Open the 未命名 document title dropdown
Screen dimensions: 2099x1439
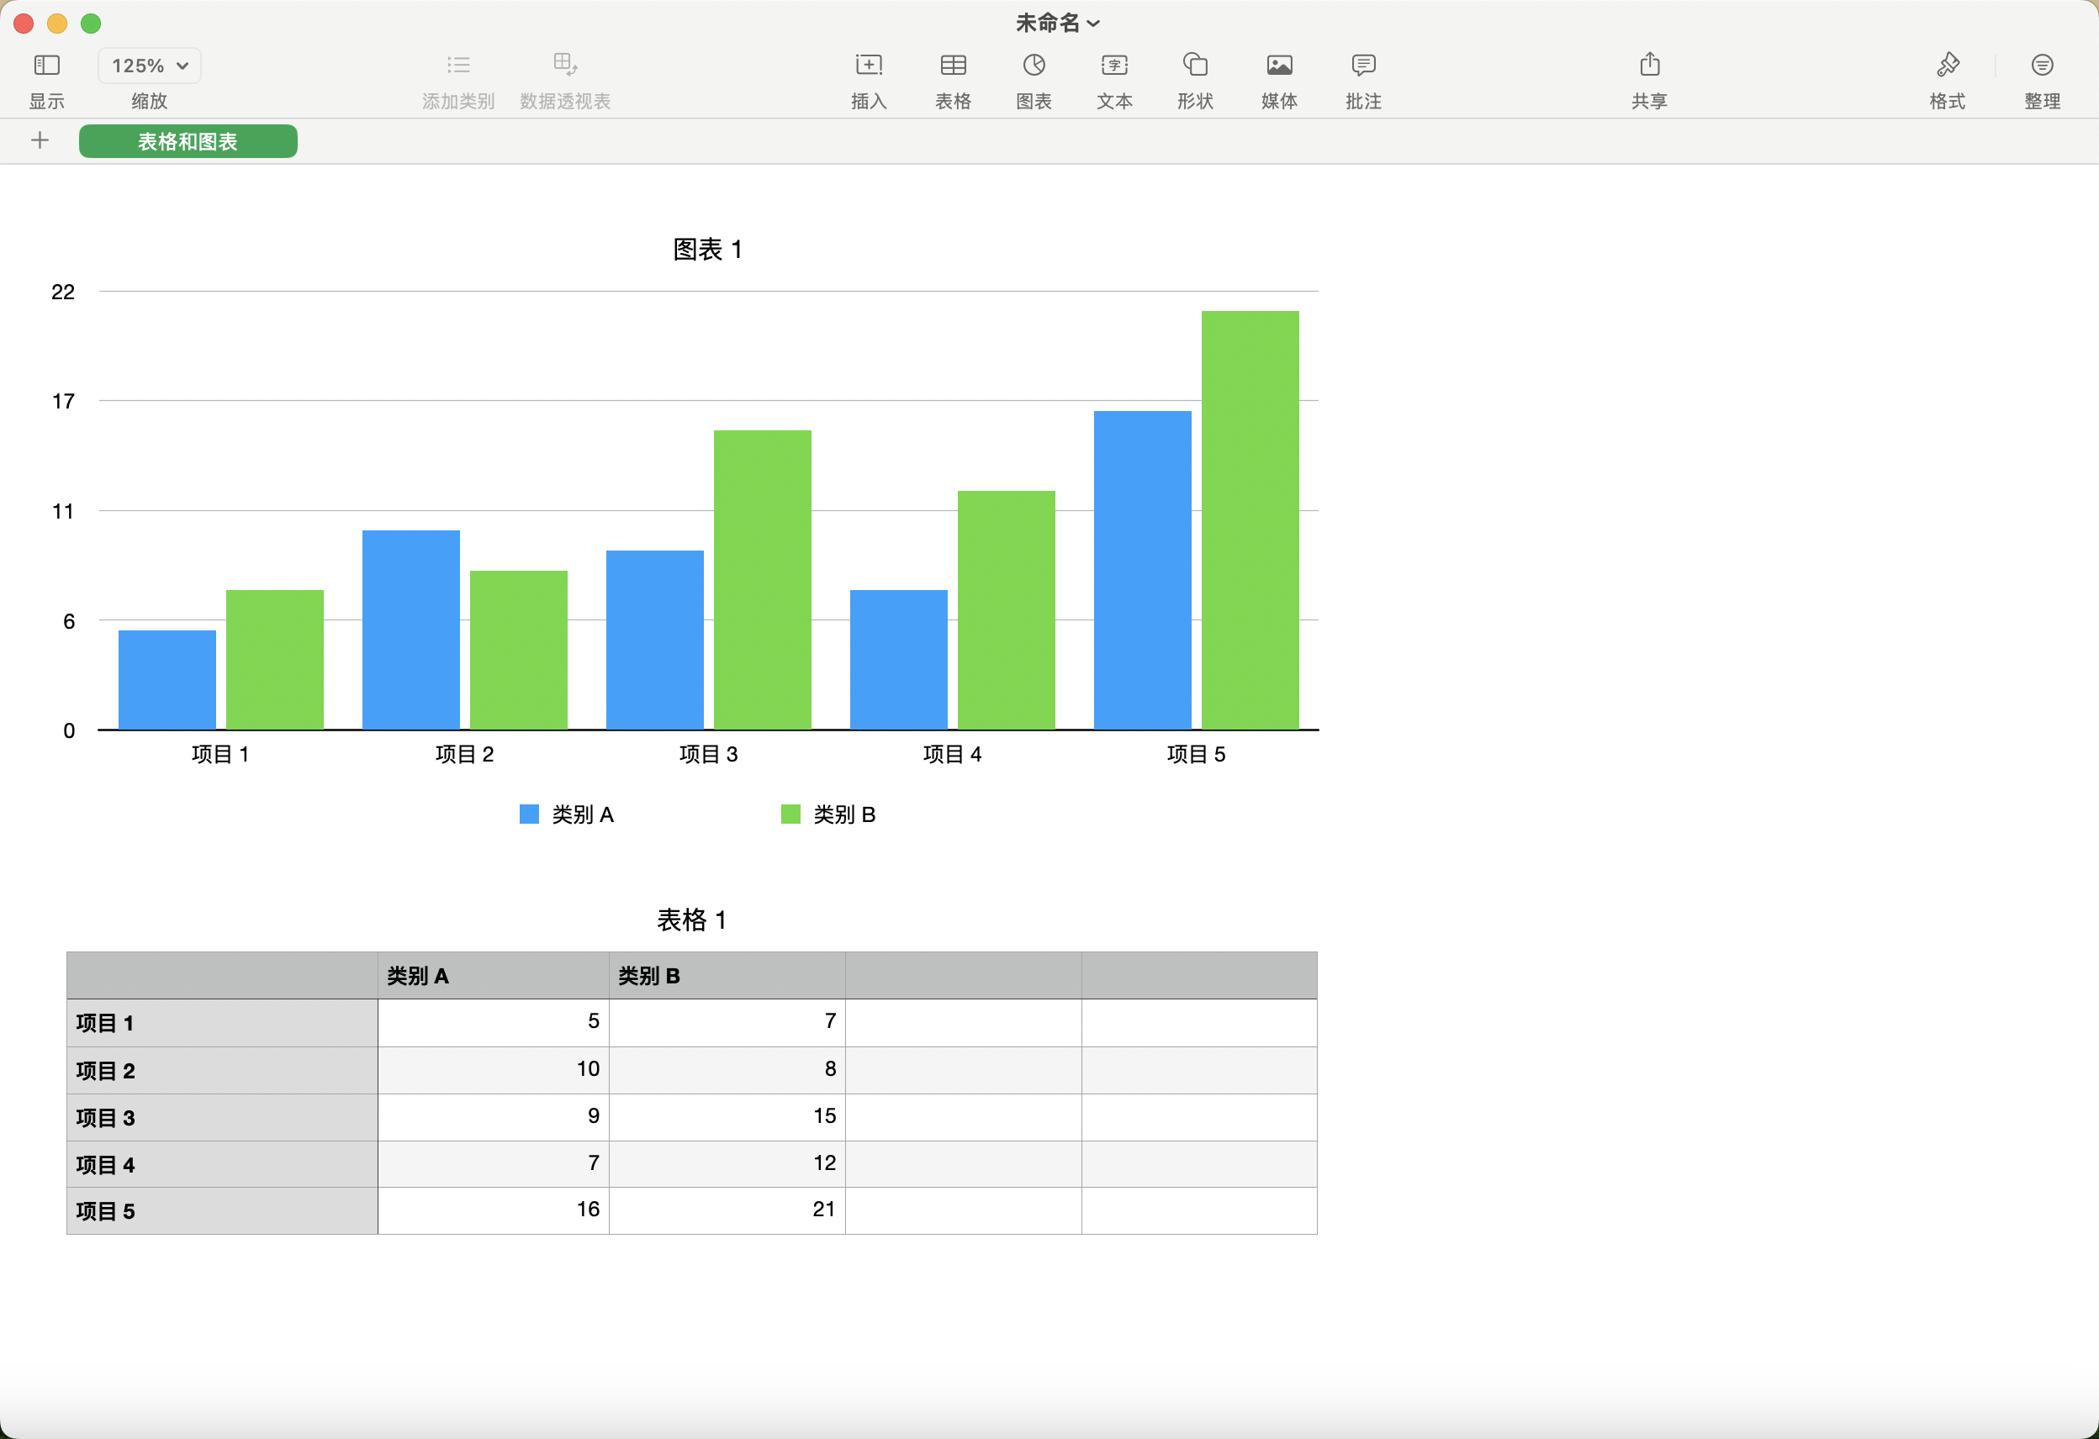(1057, 23)
